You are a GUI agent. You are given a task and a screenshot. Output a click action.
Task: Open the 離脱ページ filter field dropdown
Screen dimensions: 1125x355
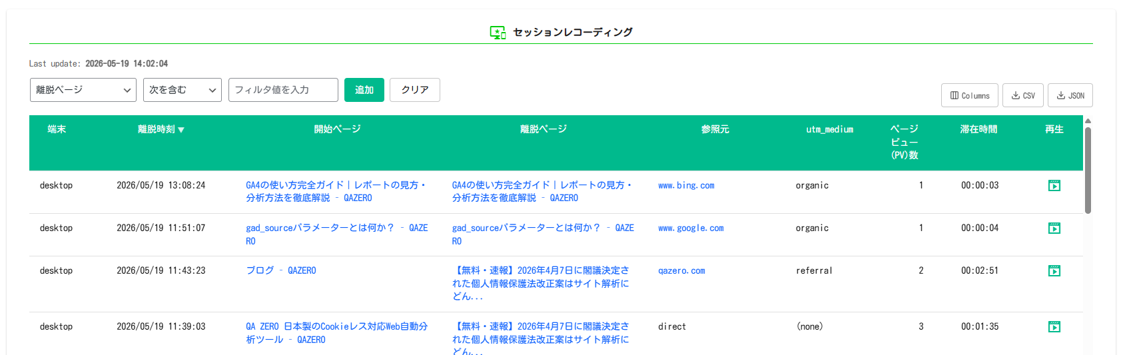pos(83,90)
